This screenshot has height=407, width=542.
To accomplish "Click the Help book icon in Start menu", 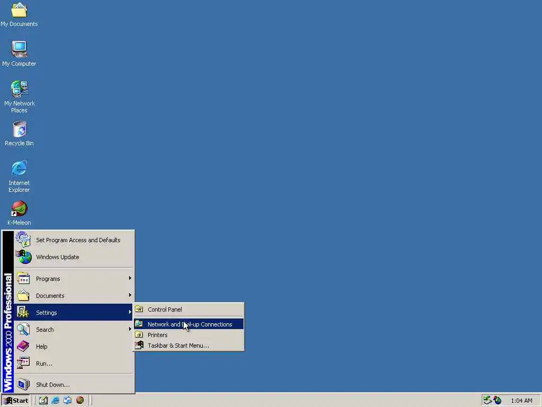I will (23, 346).
